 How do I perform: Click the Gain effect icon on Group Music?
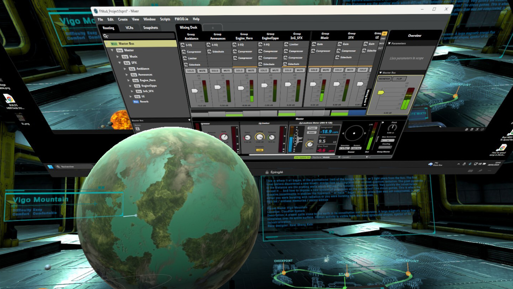click(x=314, y=44)
